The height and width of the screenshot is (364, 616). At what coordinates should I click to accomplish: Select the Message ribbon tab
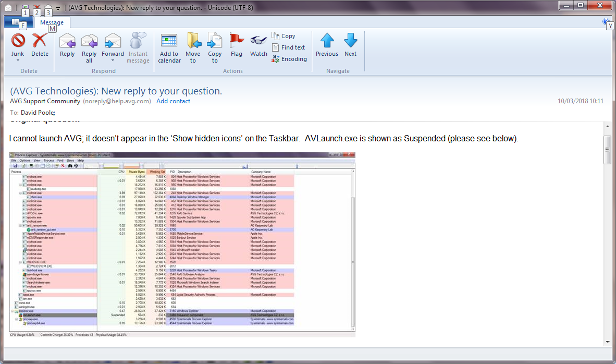point(52,22)
